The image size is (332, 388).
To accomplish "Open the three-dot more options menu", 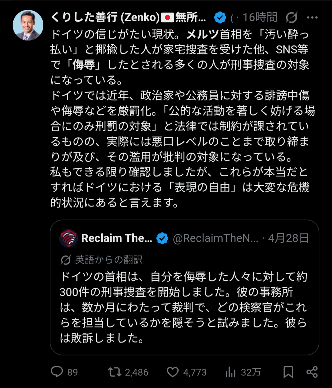I will (x=312, y=18).
